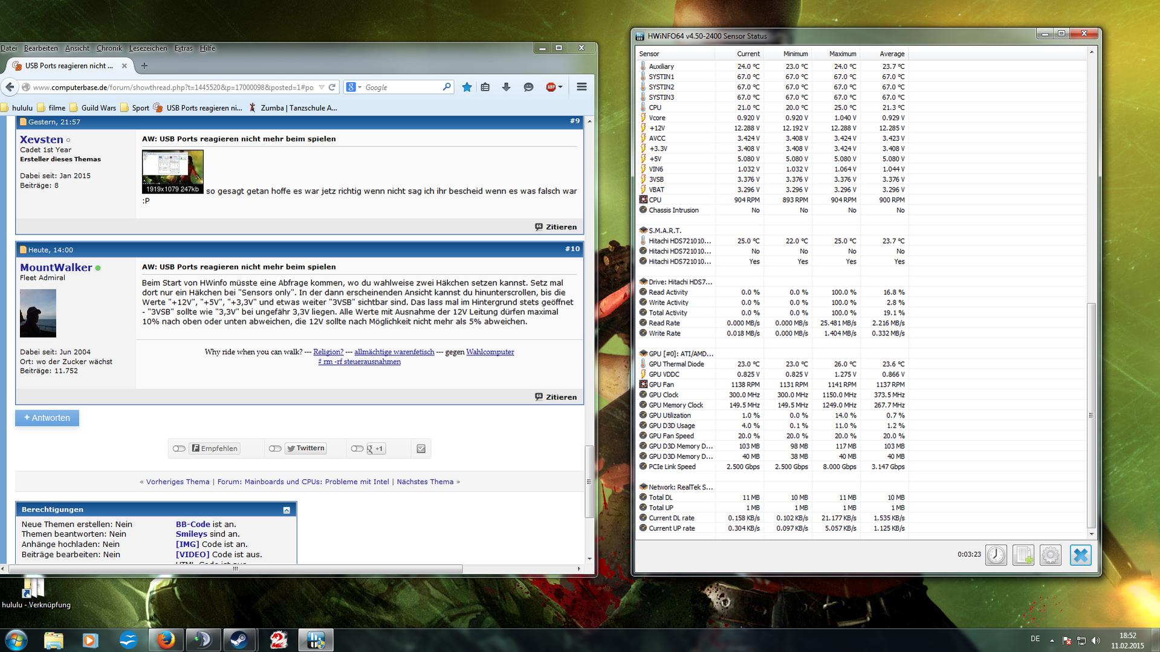Image resolution: width=1160 pixels, height=652 pixels.
Task: Show hidden system tray icons
Action: (x=1052, y=640)
